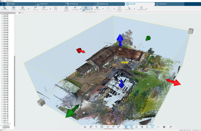
Task: Toggle the split-circle icon in bottom toolbar
Action: point(137,127)
